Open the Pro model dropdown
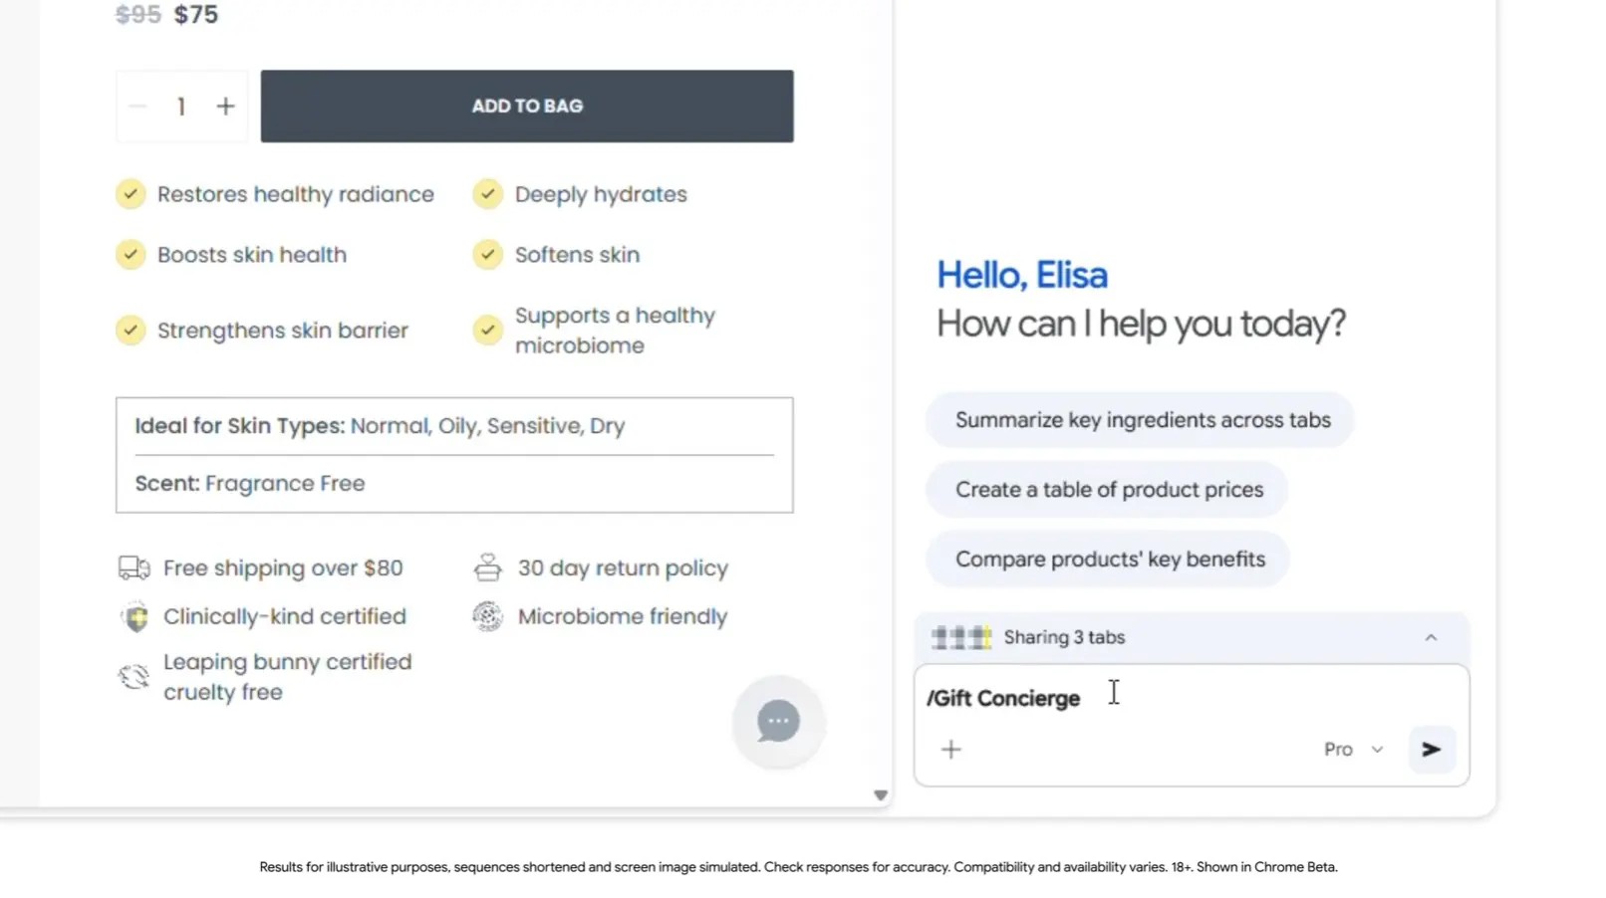Viewport: 1606px width, 898px height. coord(1353,750)
